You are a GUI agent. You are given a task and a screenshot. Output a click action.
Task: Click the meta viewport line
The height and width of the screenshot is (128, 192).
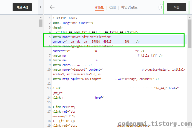[119, 69]
